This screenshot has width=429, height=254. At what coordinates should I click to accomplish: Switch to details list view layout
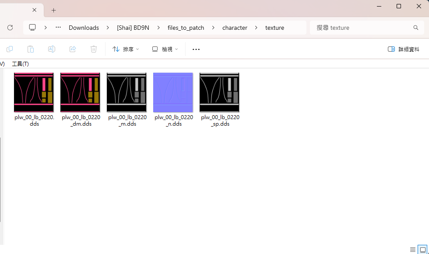point(413,250)
